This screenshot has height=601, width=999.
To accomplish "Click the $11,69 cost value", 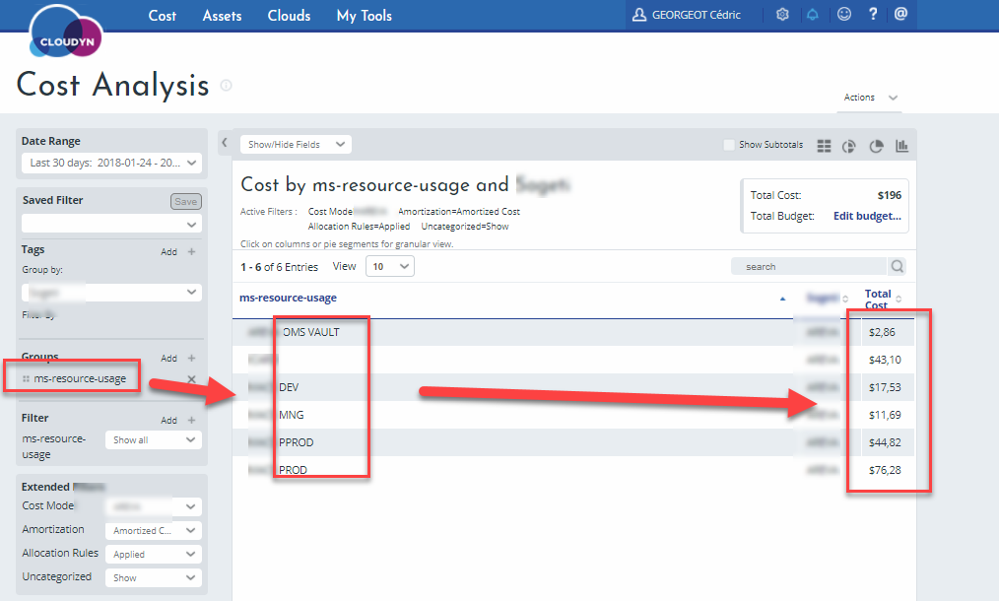I will point(885,415).
